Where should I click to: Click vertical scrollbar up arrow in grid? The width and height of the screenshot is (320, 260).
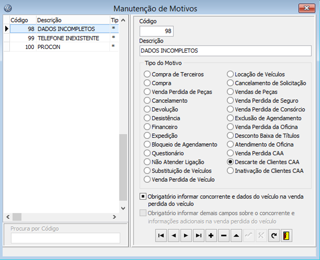pyautogui.click(x=123, y=20)
